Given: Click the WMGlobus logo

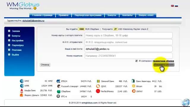Looking at the screenshot, I should [x=23, y=6].
